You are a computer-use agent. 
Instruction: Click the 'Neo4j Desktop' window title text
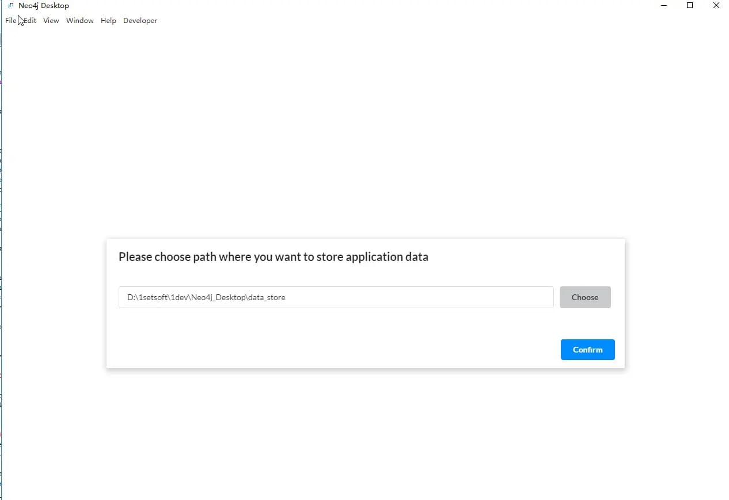pyautogui.click(x=44, y=6)
